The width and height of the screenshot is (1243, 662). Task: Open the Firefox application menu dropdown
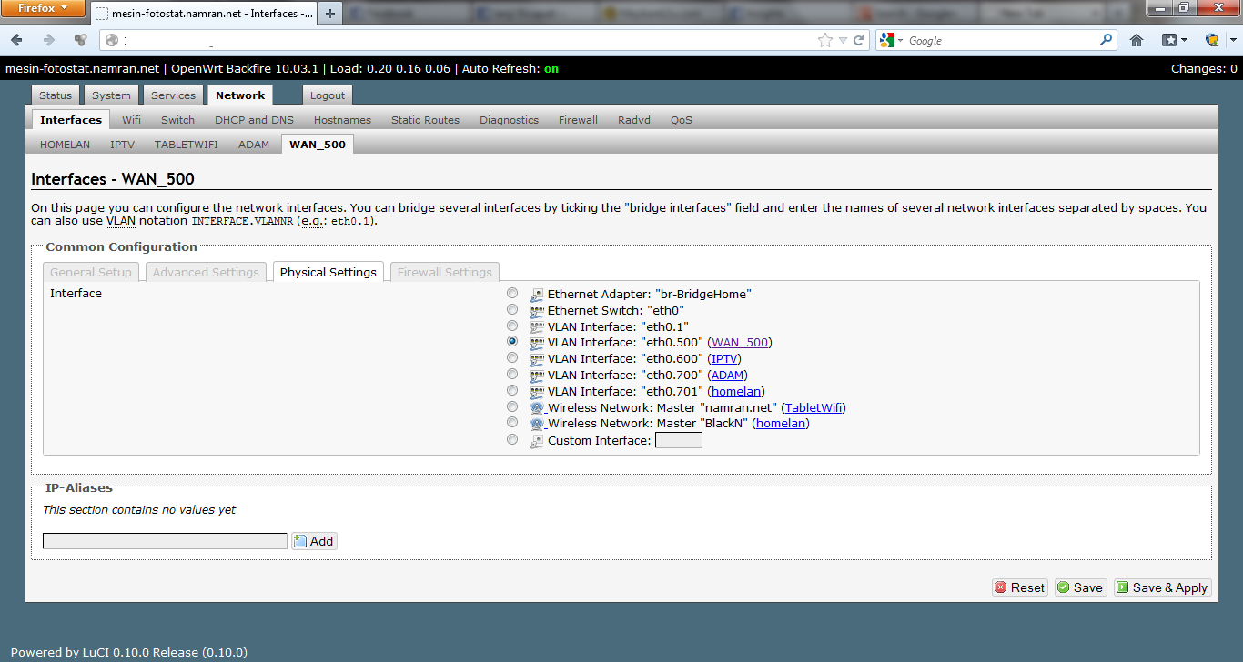coord(44,8)
